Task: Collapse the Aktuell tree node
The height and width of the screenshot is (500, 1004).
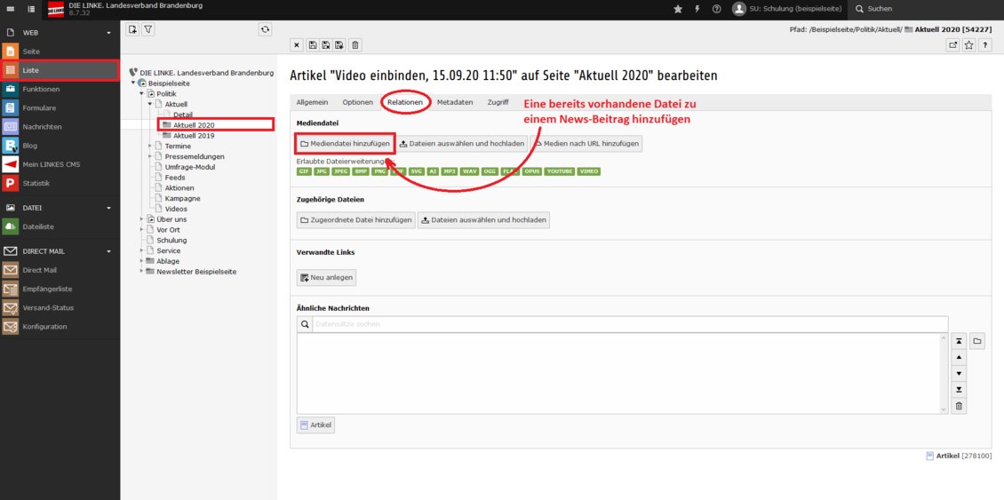Action: pyautogui.click(x=150, y=104)
